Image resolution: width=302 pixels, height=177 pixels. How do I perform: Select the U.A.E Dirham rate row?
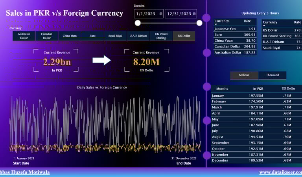(282, 42)
